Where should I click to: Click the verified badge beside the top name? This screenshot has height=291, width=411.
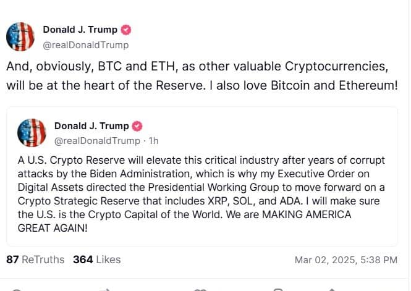click(x=126, y=30)
